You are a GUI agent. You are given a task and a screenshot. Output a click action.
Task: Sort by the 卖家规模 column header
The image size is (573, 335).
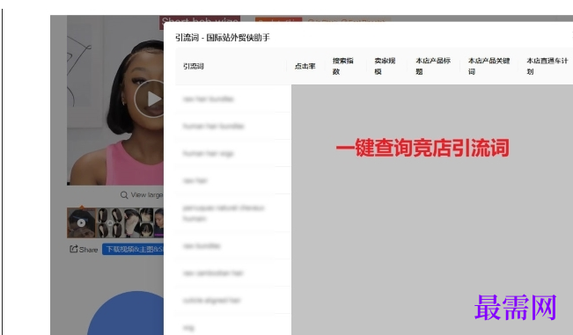(x=385, y=66)
